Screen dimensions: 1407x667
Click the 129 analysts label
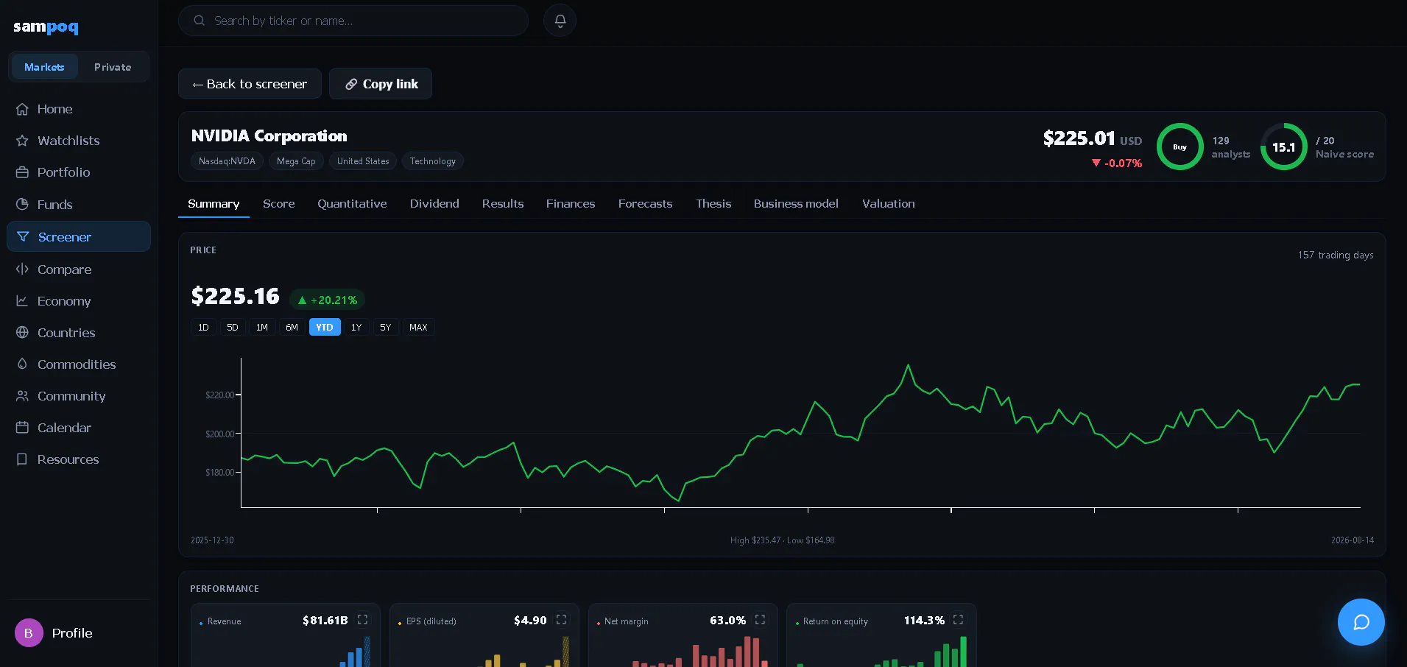[1231, 147]
